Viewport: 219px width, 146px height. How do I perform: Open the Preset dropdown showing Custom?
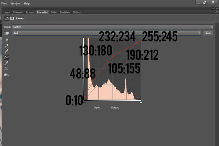[x=113, y=27]
